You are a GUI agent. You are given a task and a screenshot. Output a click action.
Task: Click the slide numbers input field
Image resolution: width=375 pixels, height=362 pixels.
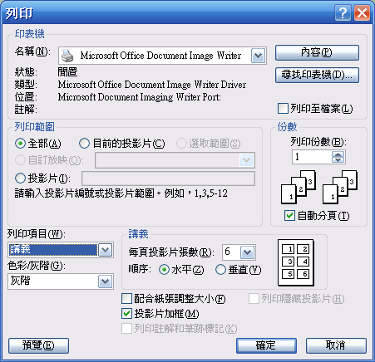point(168,179)
